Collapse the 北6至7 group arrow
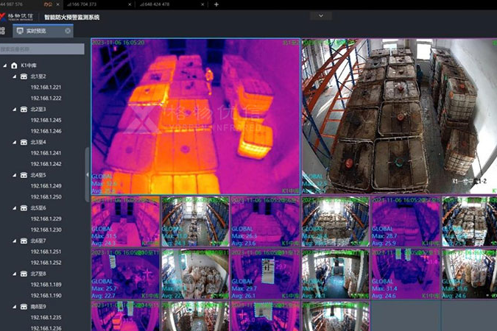Screen dimensions: 497x331 [15, 241]
